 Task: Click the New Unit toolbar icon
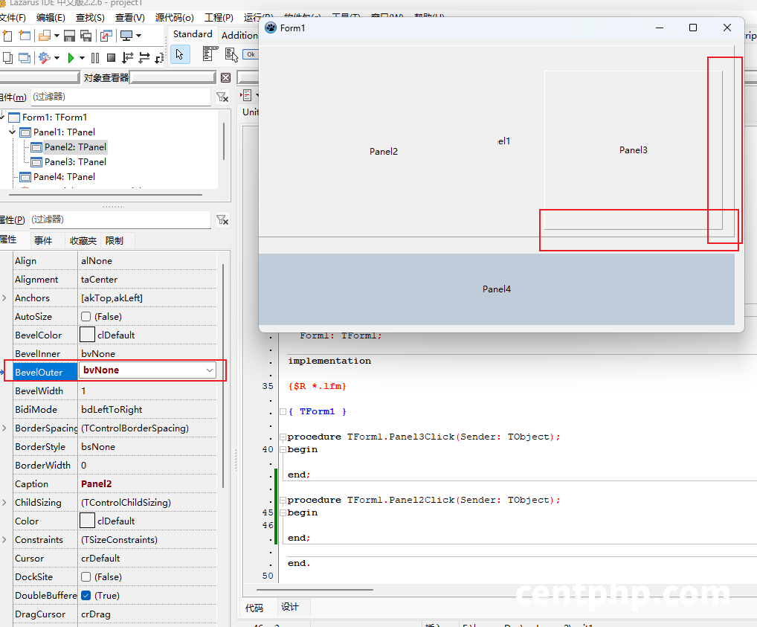point(7,35)
